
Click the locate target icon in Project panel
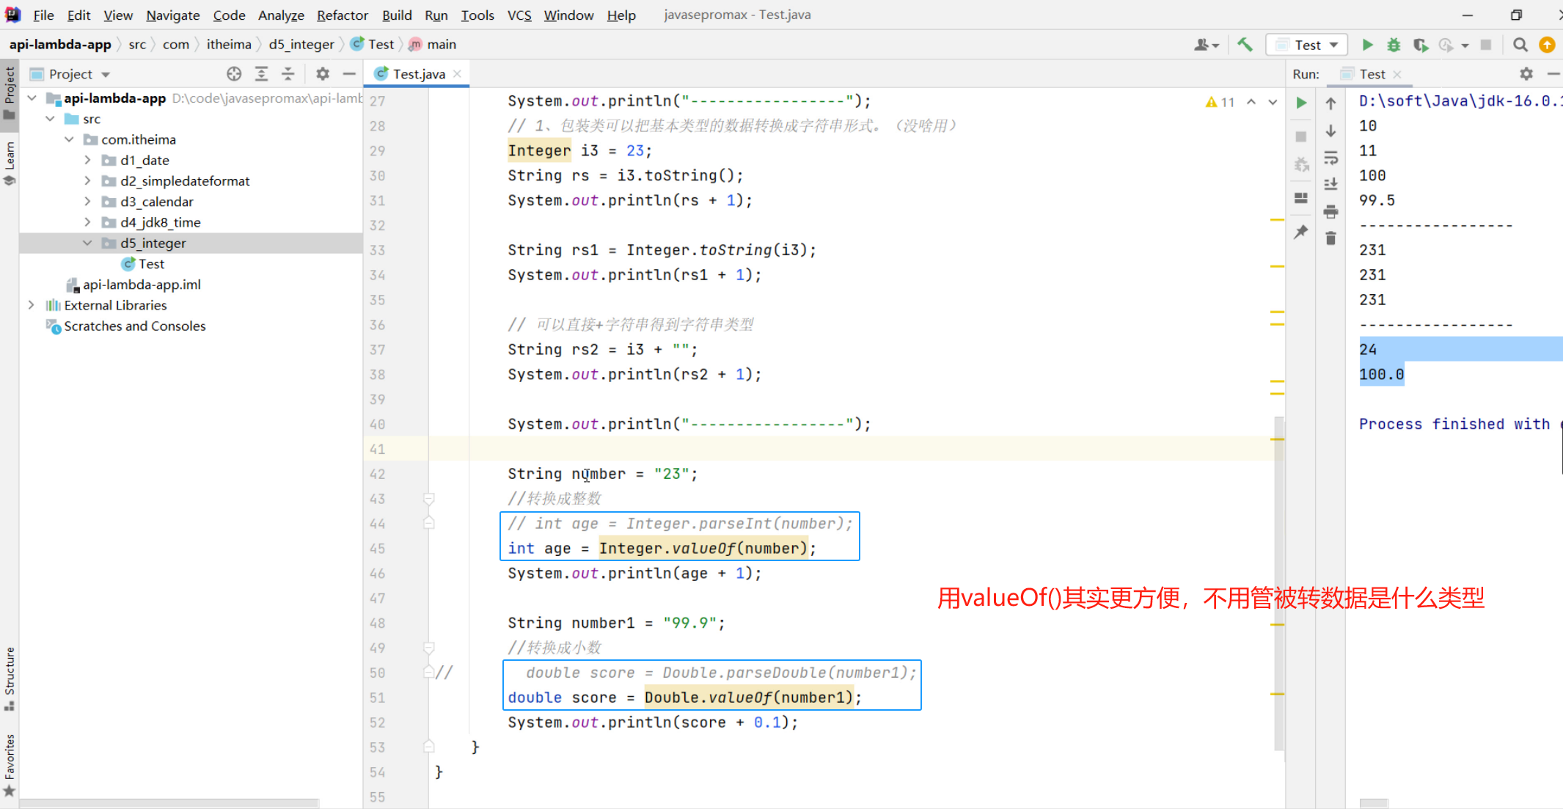click(234, 73)
